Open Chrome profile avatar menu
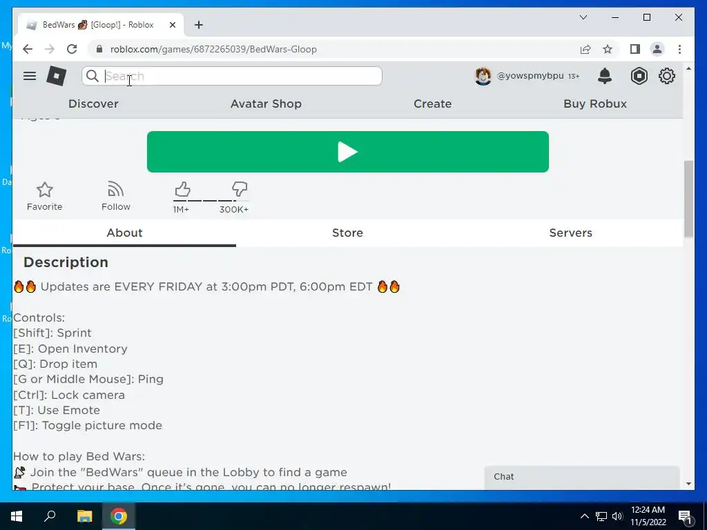This screenshot has width=707, height=530. pos(657,49)
